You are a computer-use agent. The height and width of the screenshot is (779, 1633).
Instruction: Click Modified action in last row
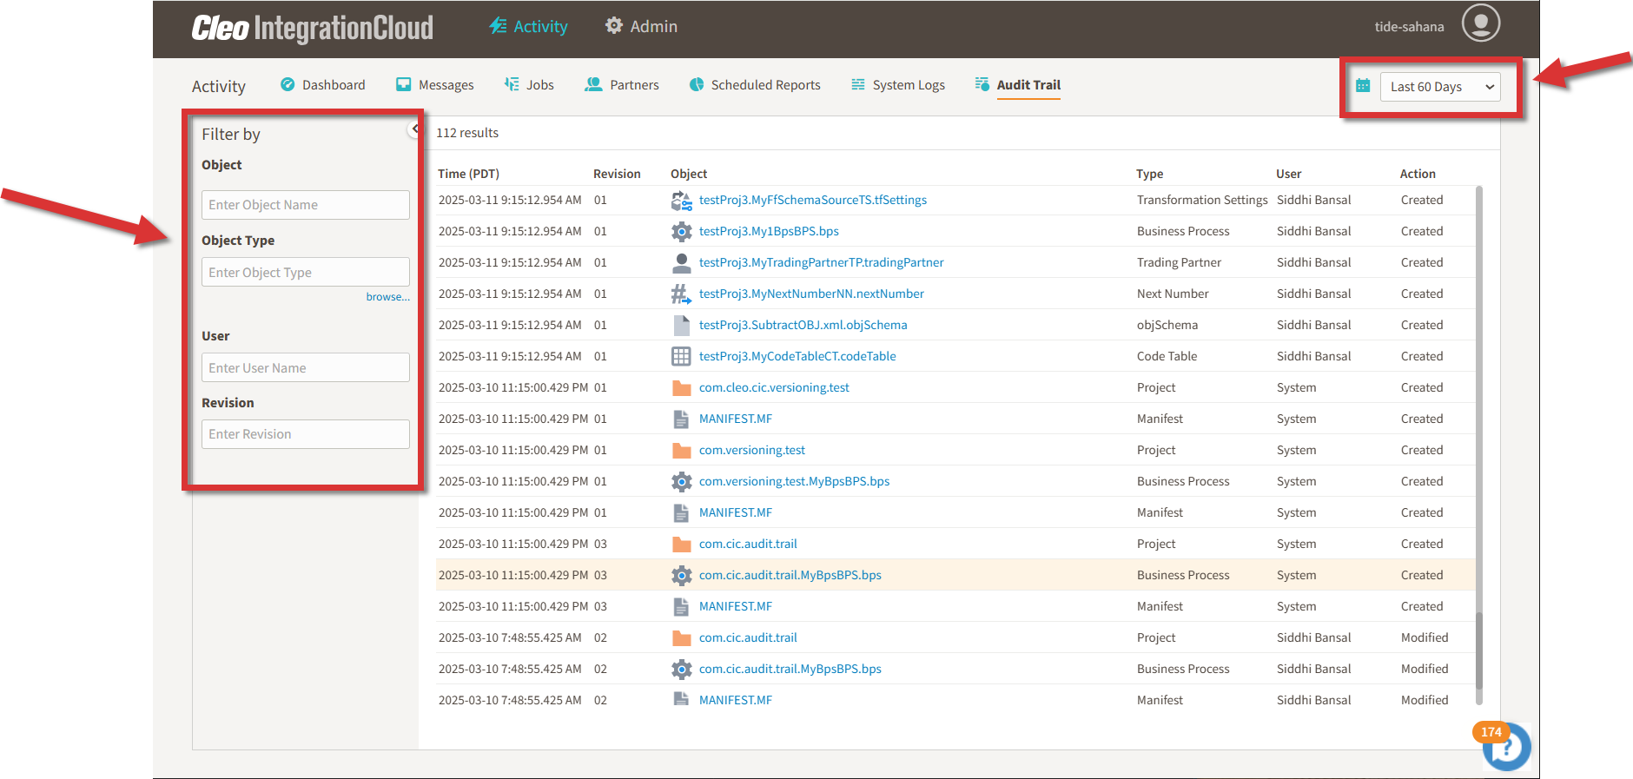coord(1425,700)
